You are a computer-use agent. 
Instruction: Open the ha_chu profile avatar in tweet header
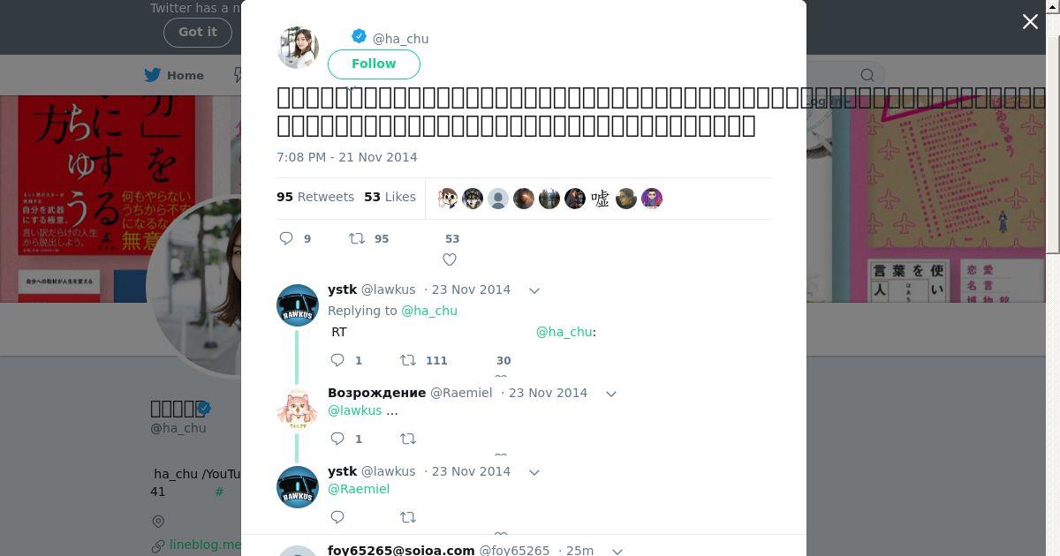click(x=298, y=47)
